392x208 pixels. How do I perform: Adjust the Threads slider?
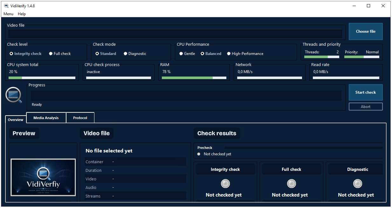click(321, 57)
